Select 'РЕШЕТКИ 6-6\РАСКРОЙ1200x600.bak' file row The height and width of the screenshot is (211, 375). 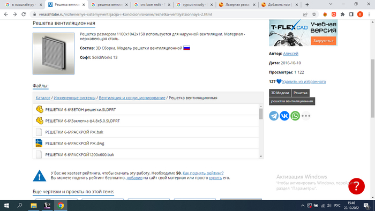[146, 154]
